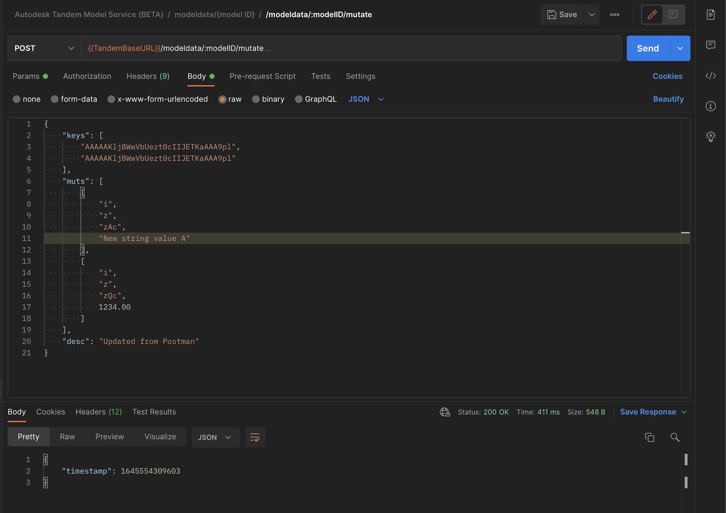Toggle response word wrap icon
This screenshot has height=513, width=726.
pyautogui.click(x=255, y=437)
